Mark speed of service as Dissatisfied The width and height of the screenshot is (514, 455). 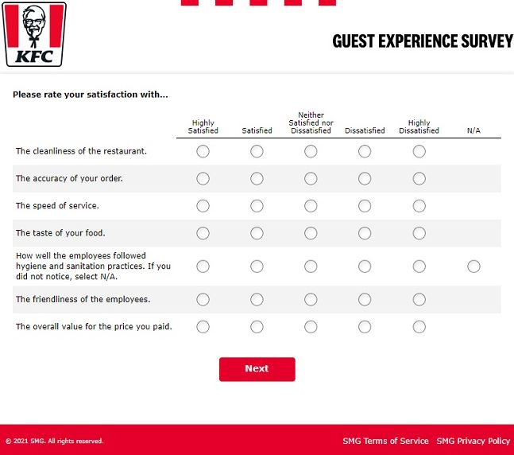coord(365,206)
